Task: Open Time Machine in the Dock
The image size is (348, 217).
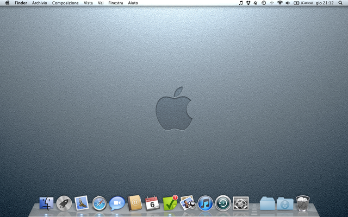Action: tap(223, 203)
